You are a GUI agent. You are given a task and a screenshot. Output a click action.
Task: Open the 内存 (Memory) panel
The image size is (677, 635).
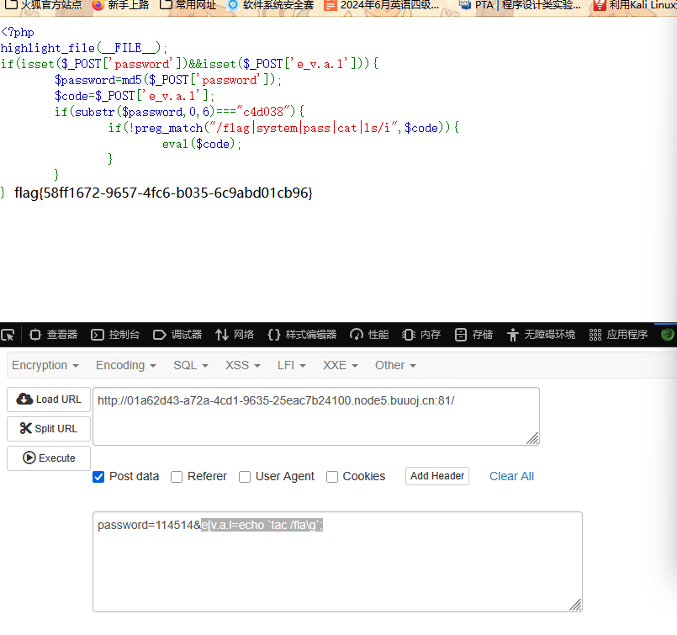[x=421, y=335]
